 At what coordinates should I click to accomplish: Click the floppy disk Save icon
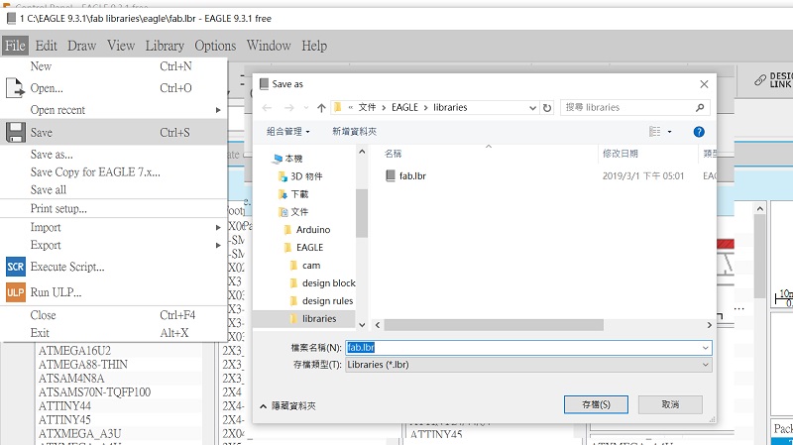tap(15, 133)
